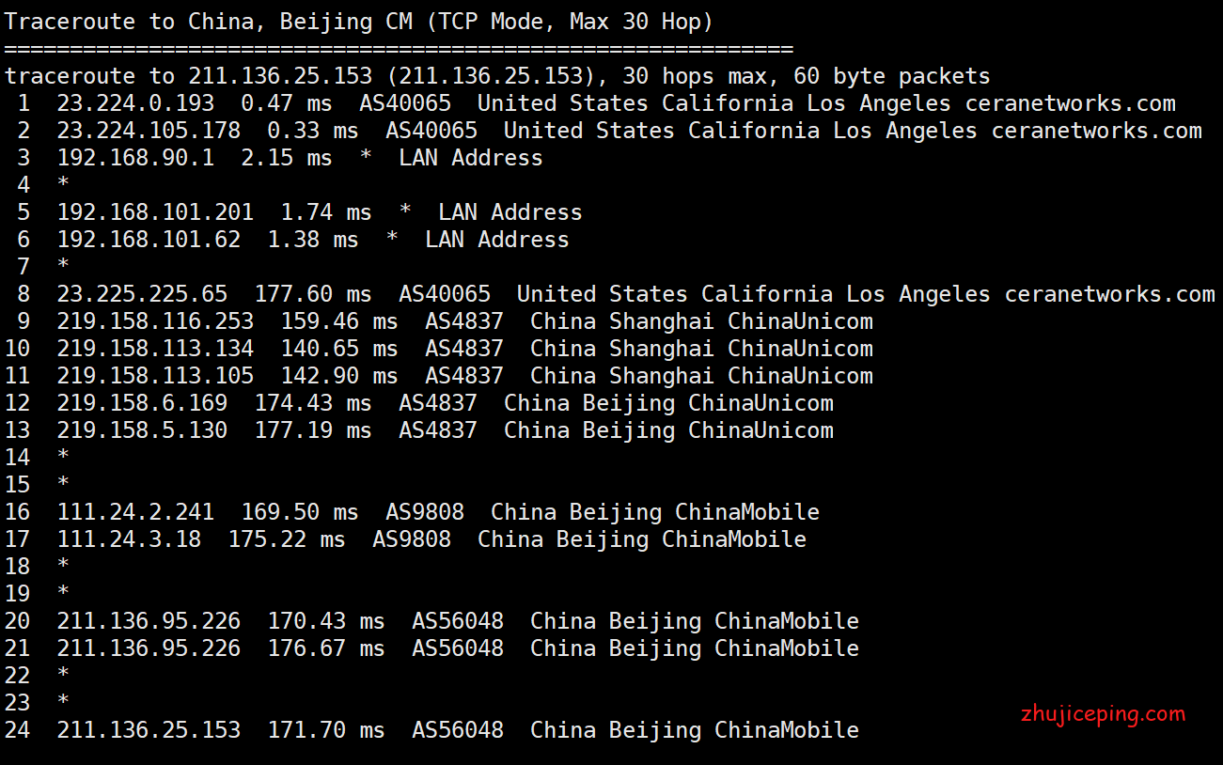Screen dimensions: 1223x765
Task: Click the AS56048 label in hop 21
Action: click(x=458, y=648)
